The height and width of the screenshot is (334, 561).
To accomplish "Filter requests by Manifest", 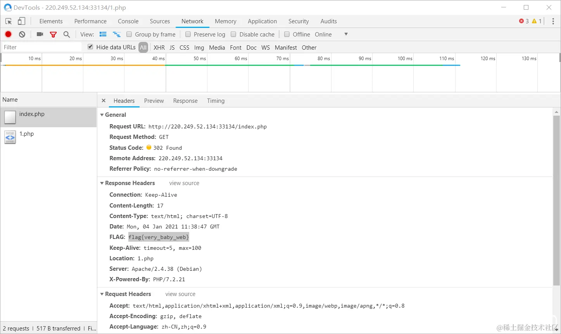I will tap(286, 47).
